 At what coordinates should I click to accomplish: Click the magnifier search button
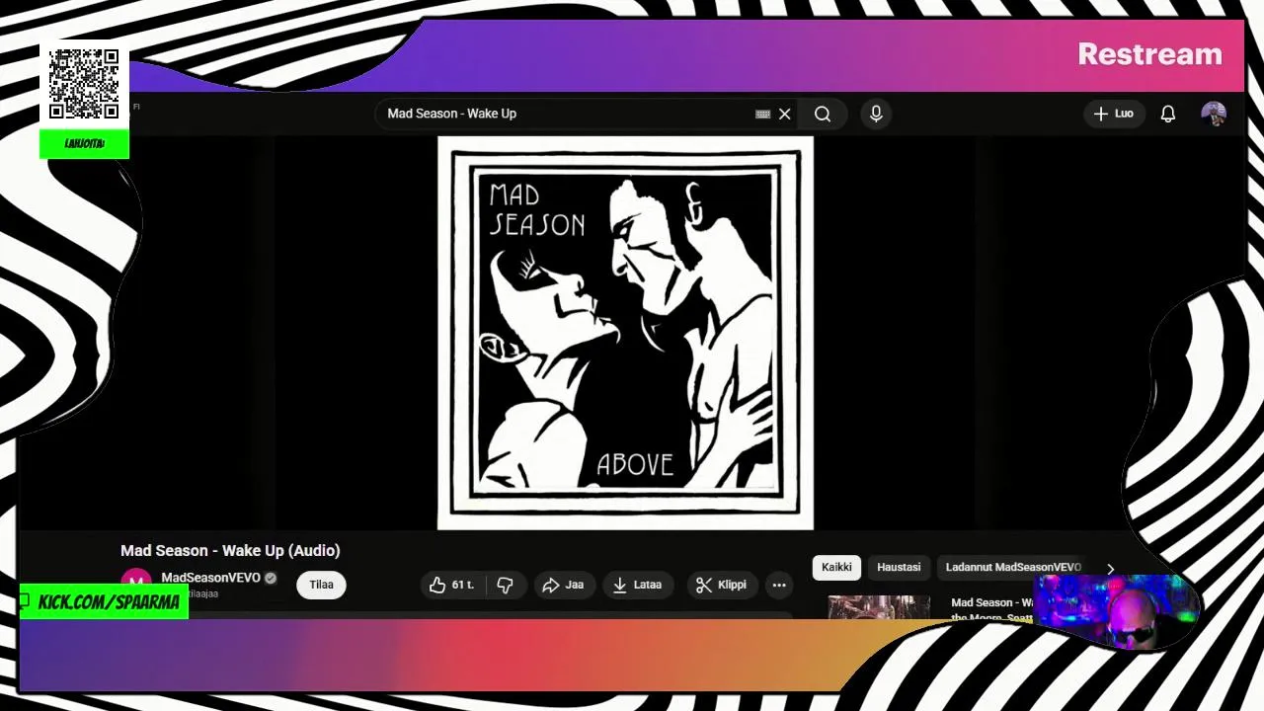tap(823, 114)
